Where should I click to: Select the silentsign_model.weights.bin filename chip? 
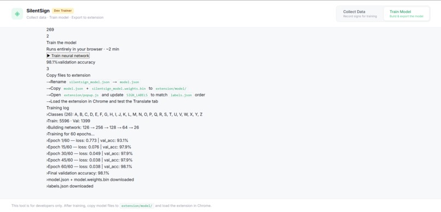point(118,88)
